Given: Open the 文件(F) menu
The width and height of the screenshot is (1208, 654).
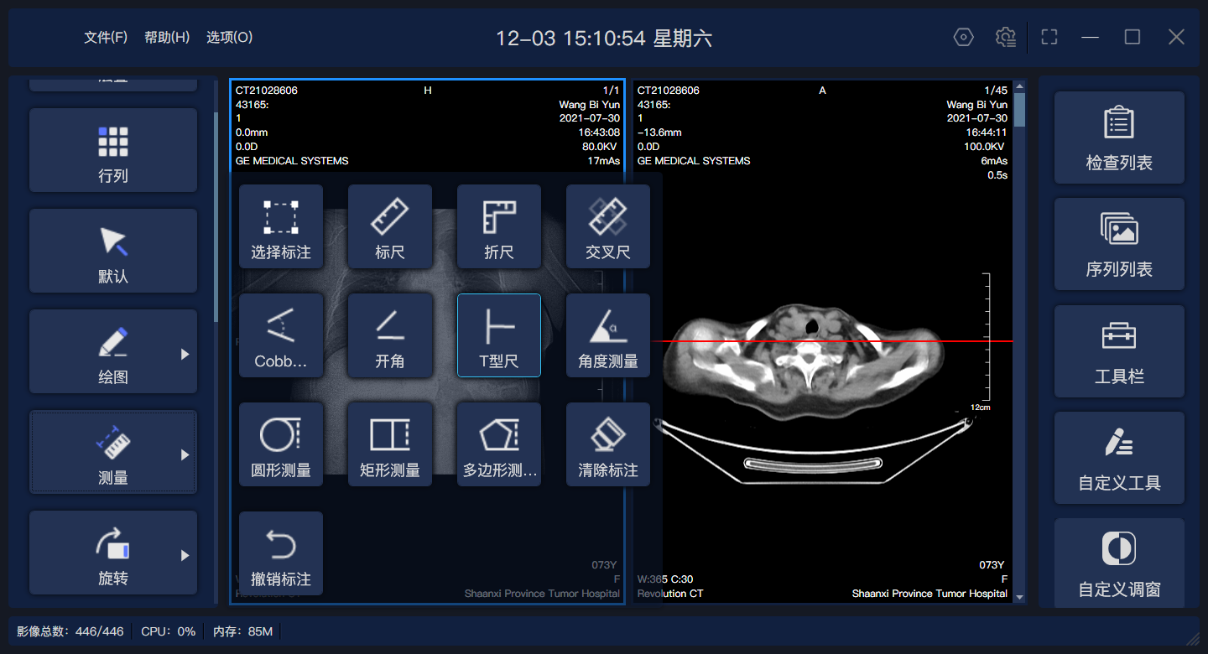Looking at the screenshot, I should (106, 38).
